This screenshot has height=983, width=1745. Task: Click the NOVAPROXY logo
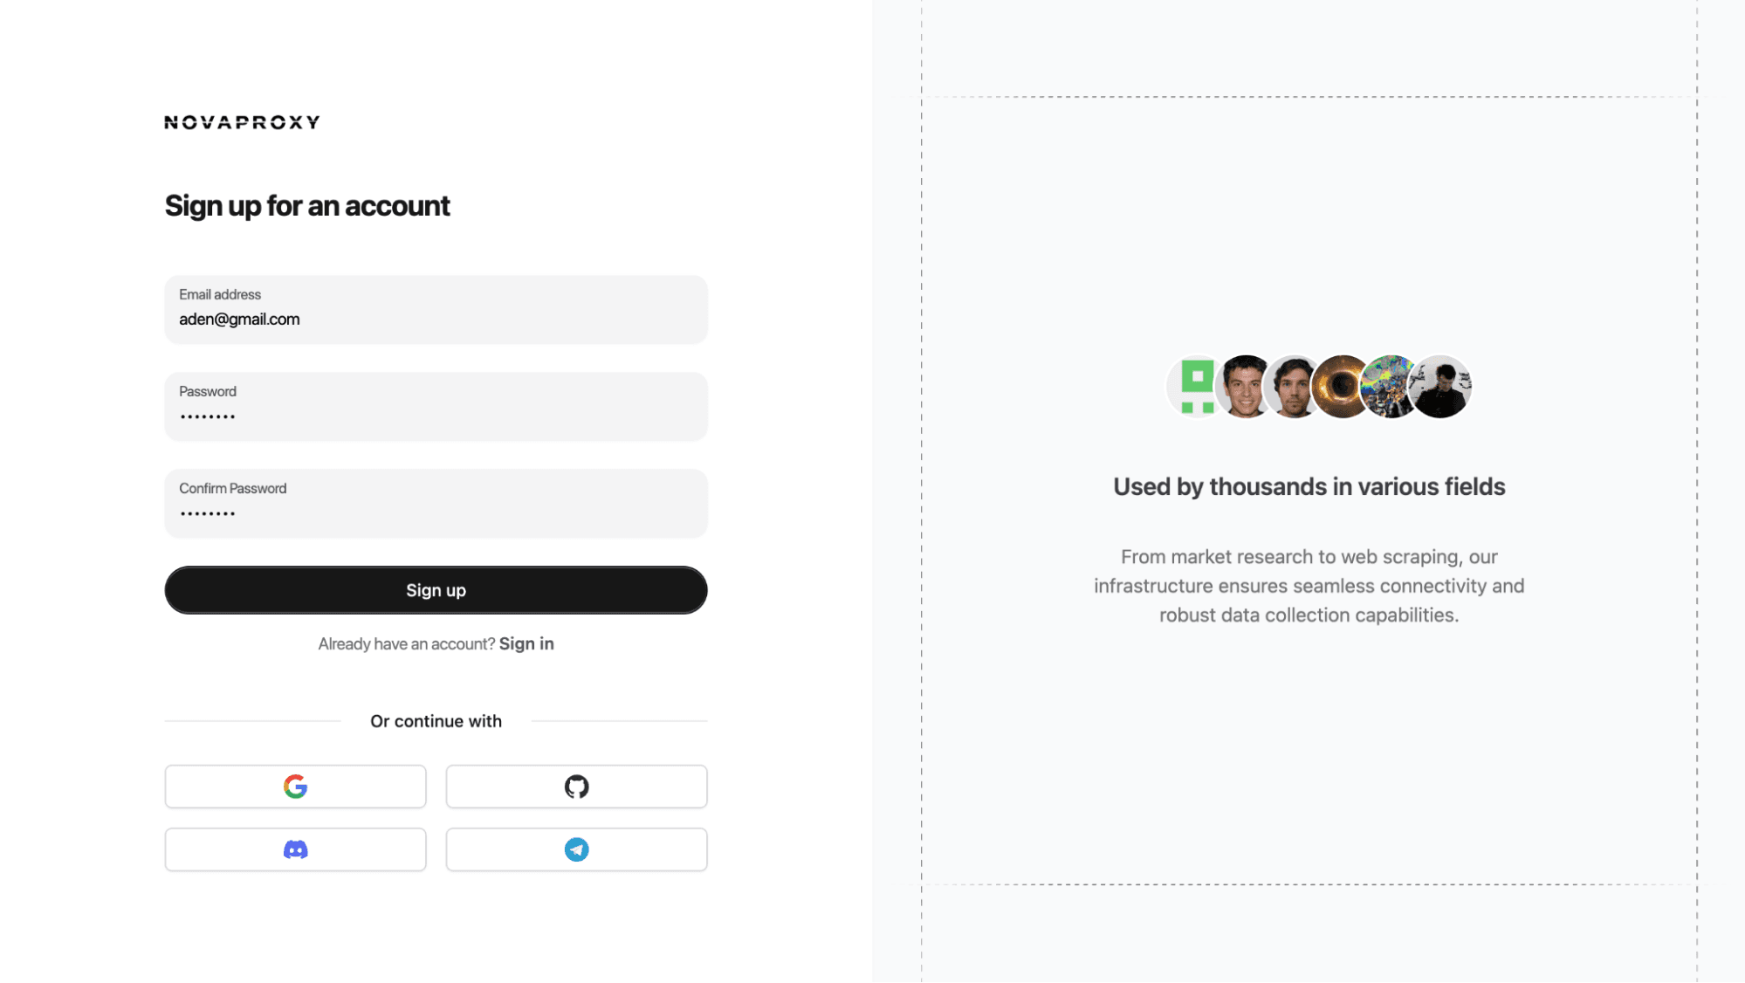tap(242, 121)
